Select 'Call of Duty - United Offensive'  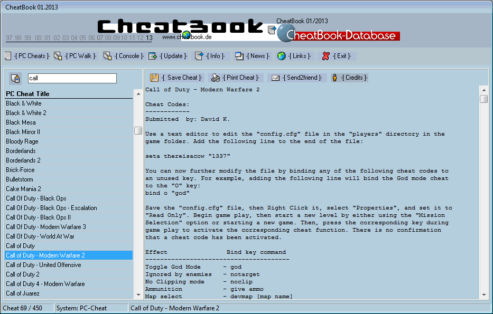[69, 265]
